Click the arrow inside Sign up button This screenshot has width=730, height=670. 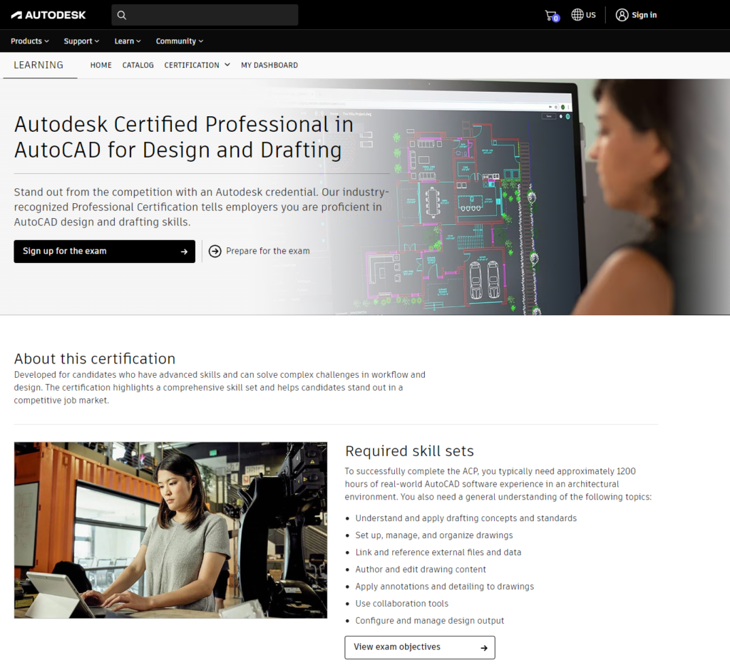tap(185, 252)
